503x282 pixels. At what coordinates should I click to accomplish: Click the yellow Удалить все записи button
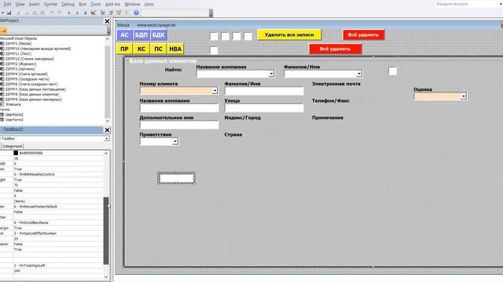pyautogui.click(x=289, y=34)
